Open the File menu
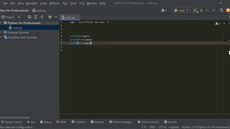Viewport: 230px width, 129px height. pos(5,3)
